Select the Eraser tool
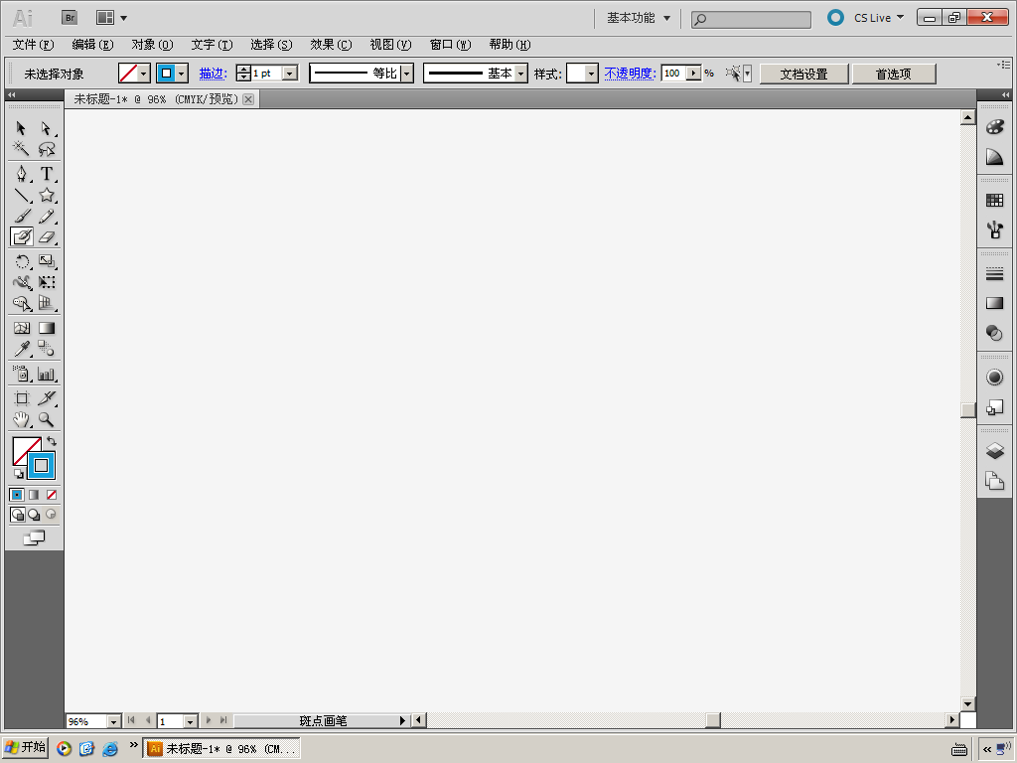The image size is (1017, 763). pos(46,236)
